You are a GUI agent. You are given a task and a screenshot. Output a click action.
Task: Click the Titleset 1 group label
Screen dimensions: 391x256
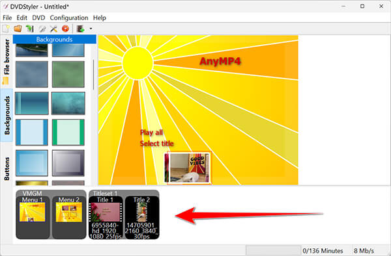point(105,194)
